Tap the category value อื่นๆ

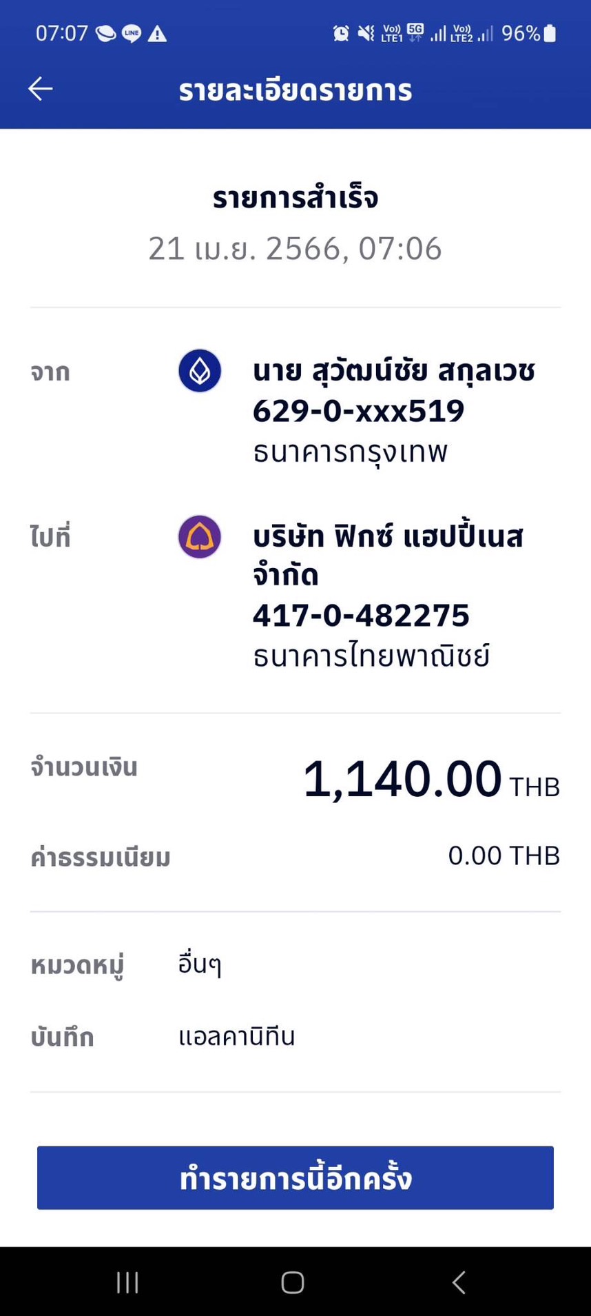200,964
